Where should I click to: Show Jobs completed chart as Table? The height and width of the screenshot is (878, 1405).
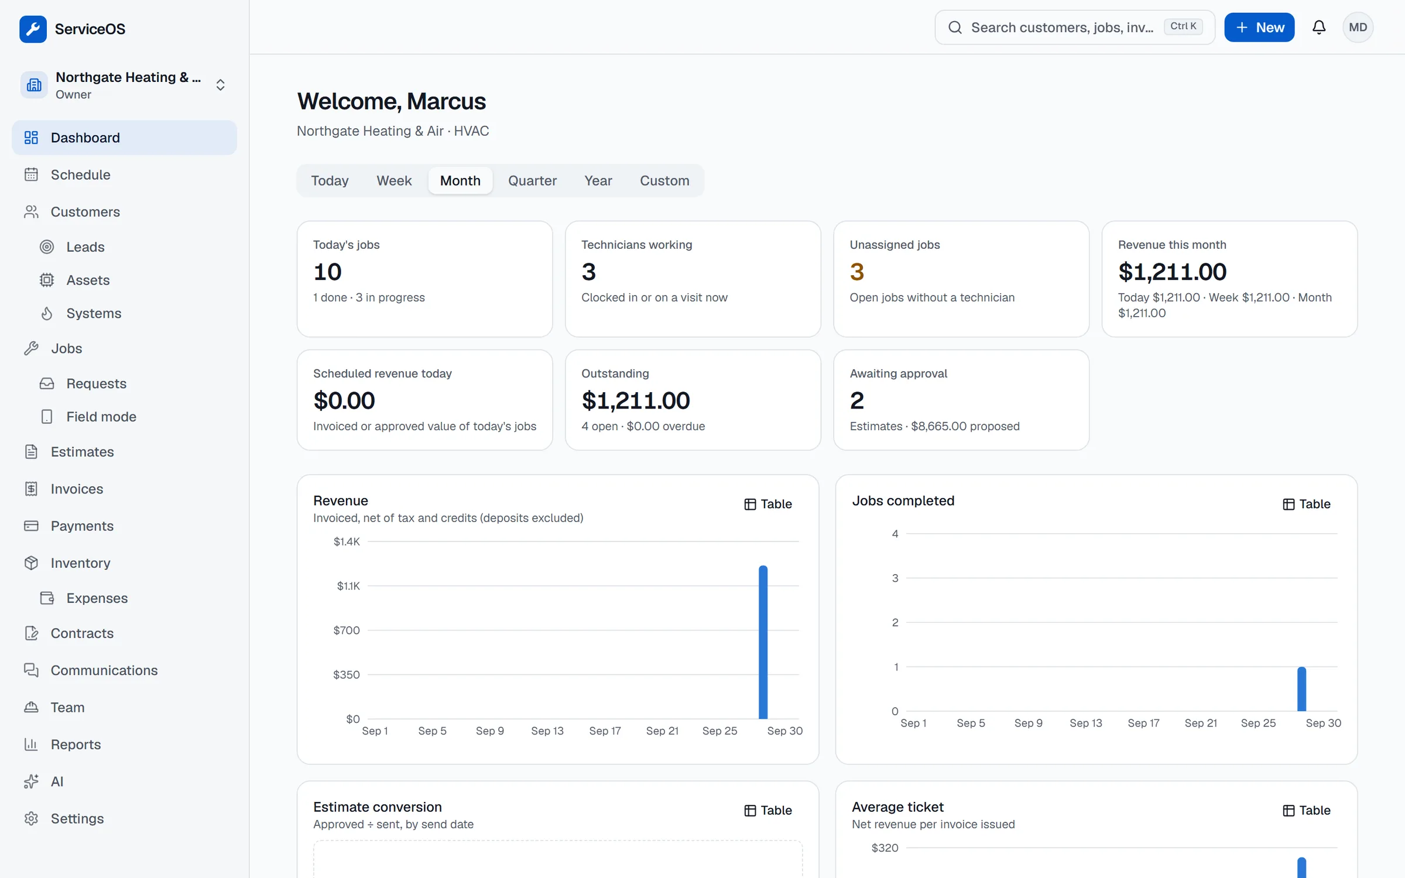1306,504
